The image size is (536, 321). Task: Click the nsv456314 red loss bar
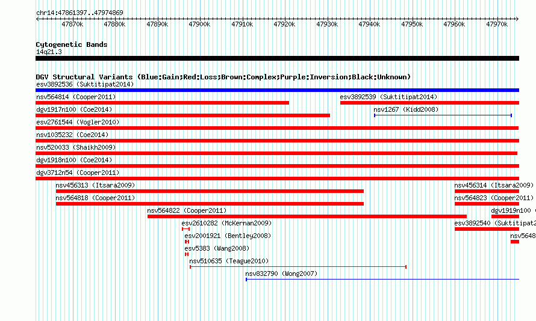pos(487,191)
